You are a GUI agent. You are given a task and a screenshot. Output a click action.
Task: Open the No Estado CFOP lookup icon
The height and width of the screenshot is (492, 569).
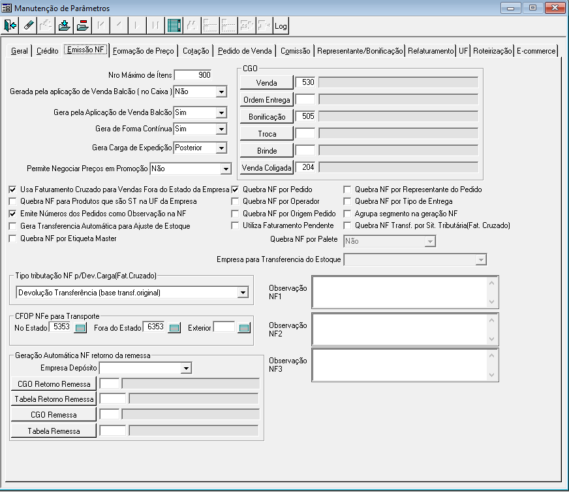[x=80, y=328]
